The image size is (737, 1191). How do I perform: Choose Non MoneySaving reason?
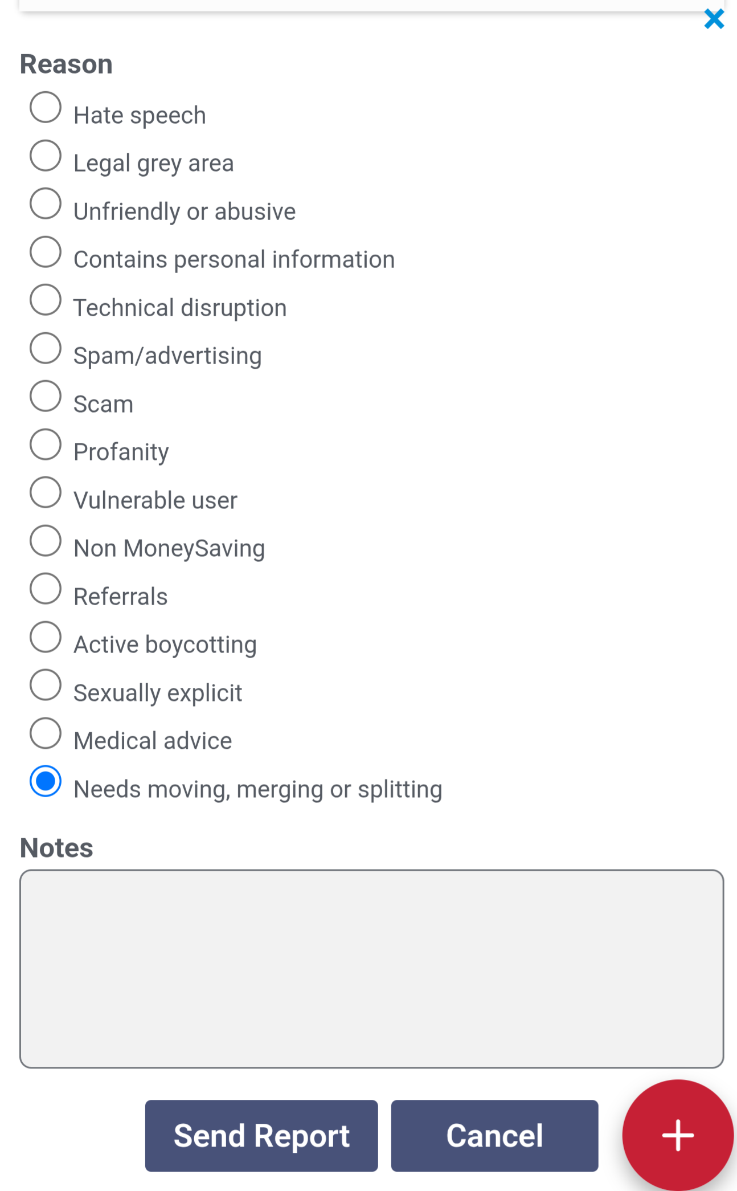[46, 540]
